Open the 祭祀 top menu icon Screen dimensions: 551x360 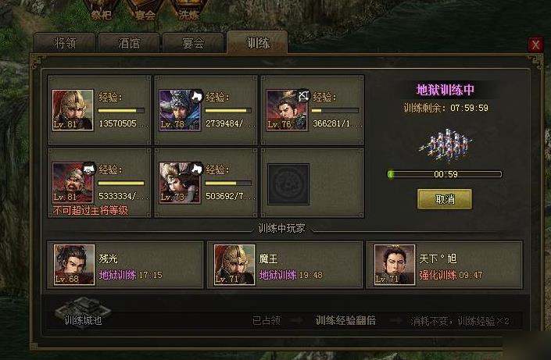[101, 10]
